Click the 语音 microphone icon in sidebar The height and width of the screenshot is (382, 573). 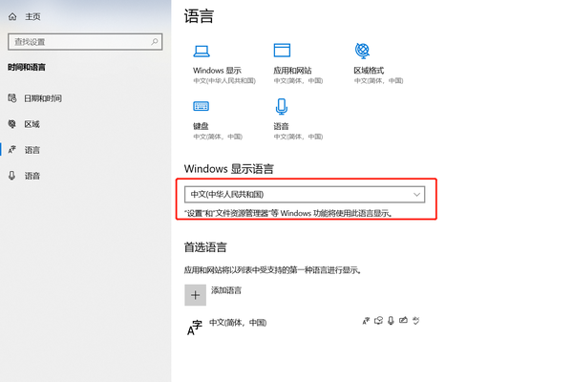12,176
